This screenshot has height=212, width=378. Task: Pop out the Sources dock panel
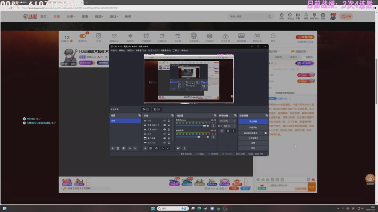(172, 115)
